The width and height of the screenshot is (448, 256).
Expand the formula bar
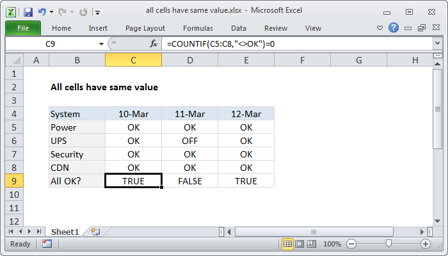[x=438, y=44]
